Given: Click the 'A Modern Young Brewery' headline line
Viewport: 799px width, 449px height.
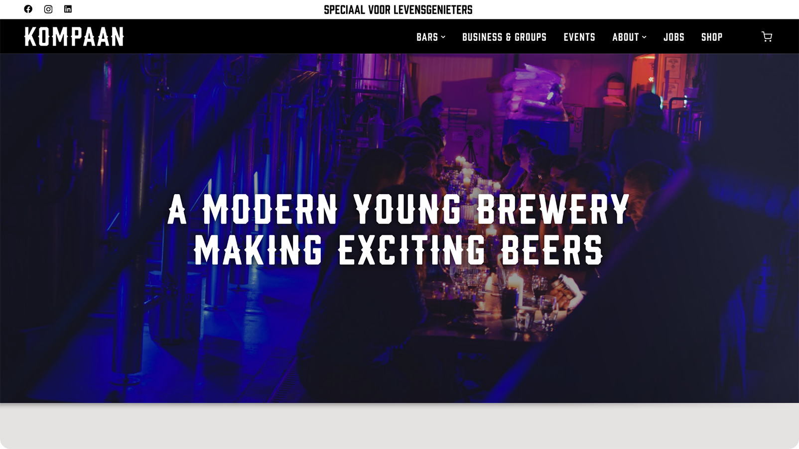Looking at the screenshot, I should point(399,209).
